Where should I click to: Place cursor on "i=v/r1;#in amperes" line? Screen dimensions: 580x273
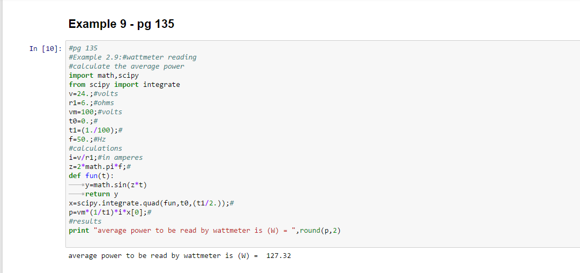pos(106,158)
